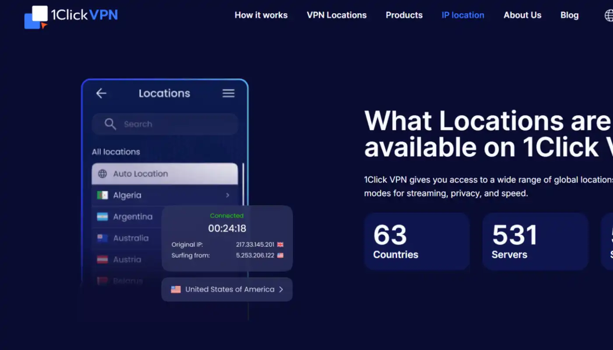Open the How it works menu

click(x=261, y=15)
